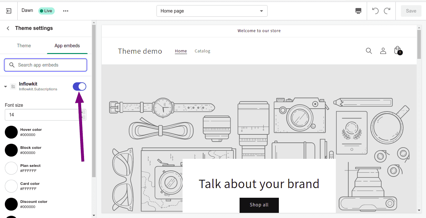426x218 pixels.
Task: Click the redo arrow icon
Action: (387, 11)
